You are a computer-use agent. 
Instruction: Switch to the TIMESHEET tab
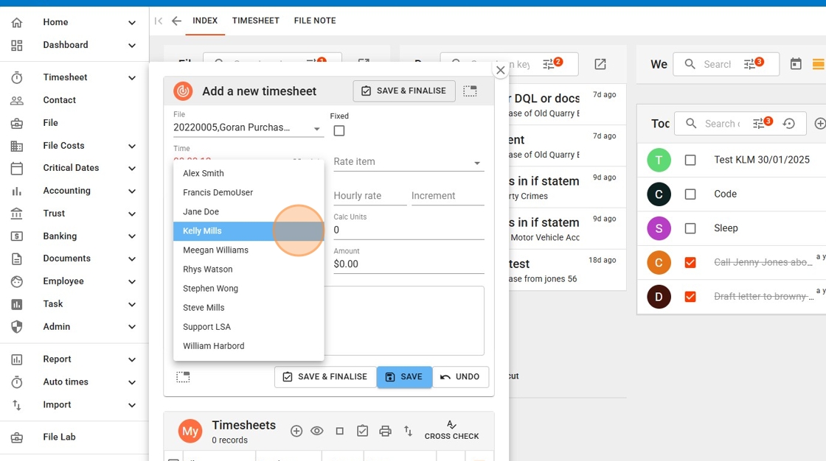click(x=255, y=21)
